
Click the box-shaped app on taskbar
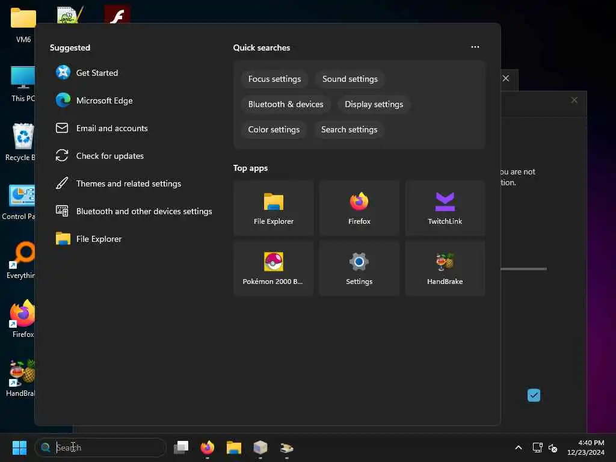click(x=260, y=448)
